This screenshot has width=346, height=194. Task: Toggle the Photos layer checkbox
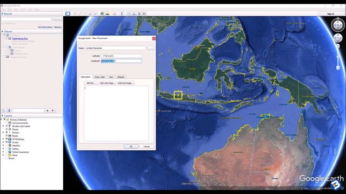(6, 133)
